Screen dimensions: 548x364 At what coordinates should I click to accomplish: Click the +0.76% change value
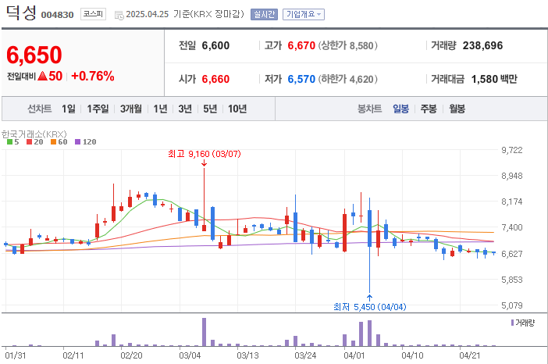(93, 76)
